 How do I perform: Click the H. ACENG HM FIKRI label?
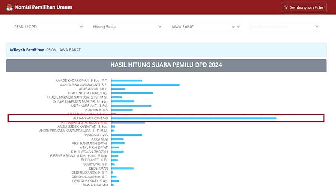(87, 93)
